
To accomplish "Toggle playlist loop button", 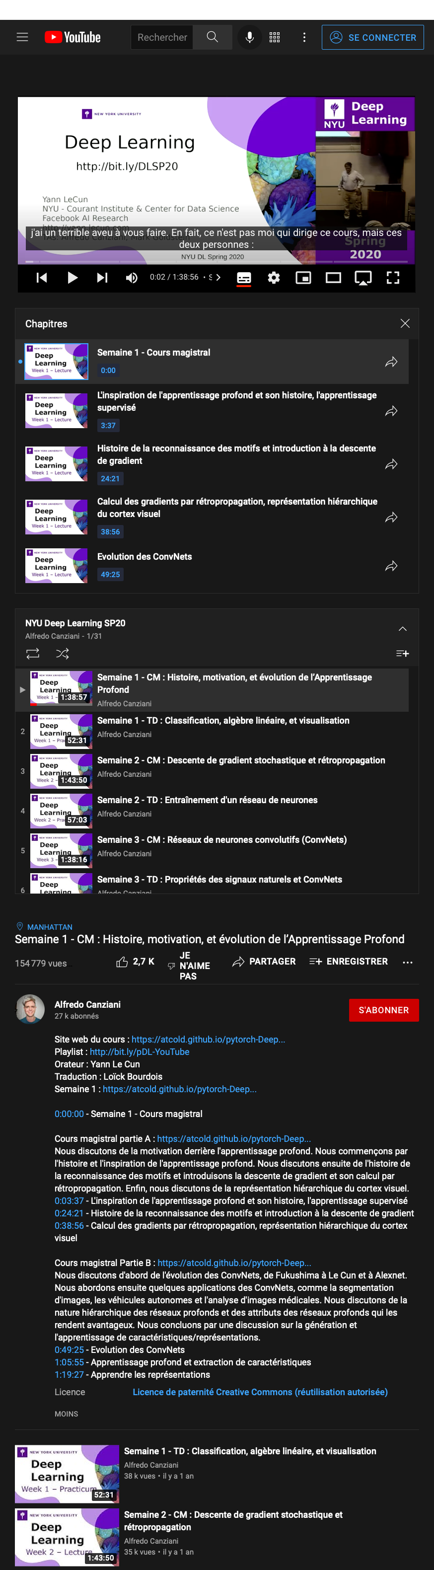I will tap(33, 653).
